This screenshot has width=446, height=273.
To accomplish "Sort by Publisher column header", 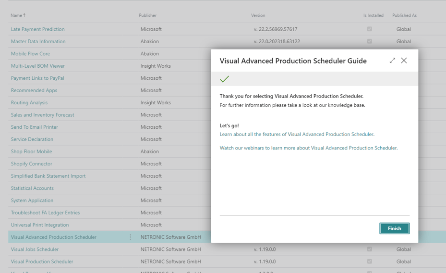I will click(147, 15).
